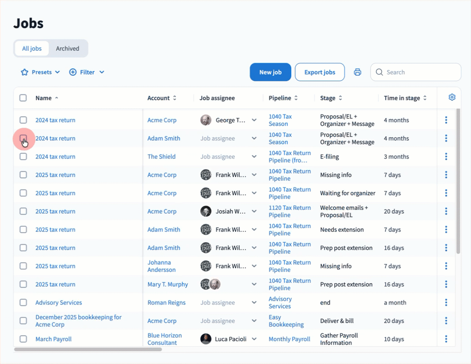471x364 pixels.
Task: Select the All jobs tab
Action: (x=32, y=48)
